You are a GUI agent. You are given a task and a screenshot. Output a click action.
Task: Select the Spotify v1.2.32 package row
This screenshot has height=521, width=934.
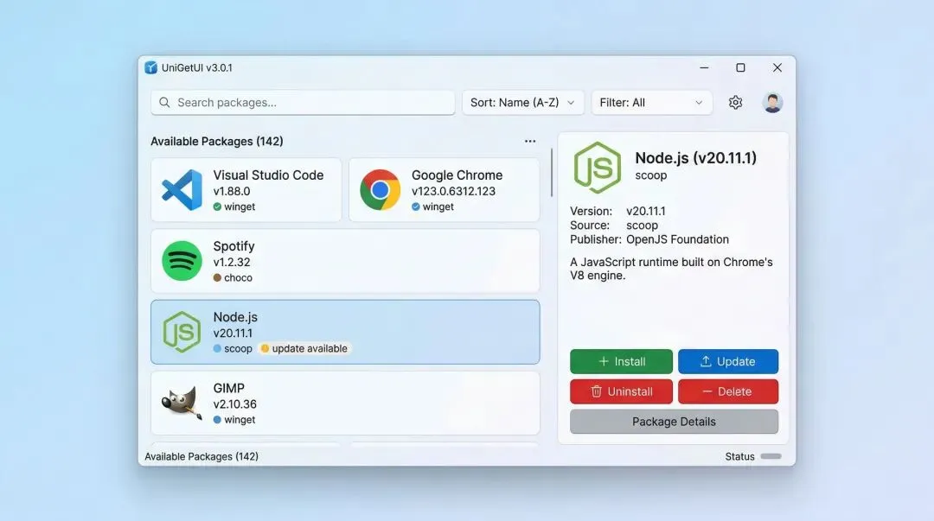coord(345,261)
